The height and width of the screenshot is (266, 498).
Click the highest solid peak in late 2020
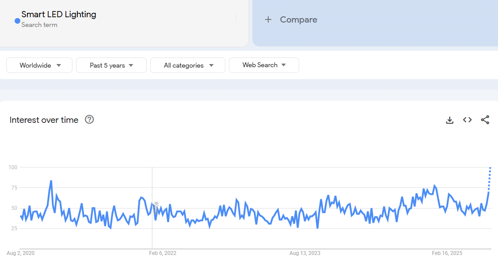point(51,181)
